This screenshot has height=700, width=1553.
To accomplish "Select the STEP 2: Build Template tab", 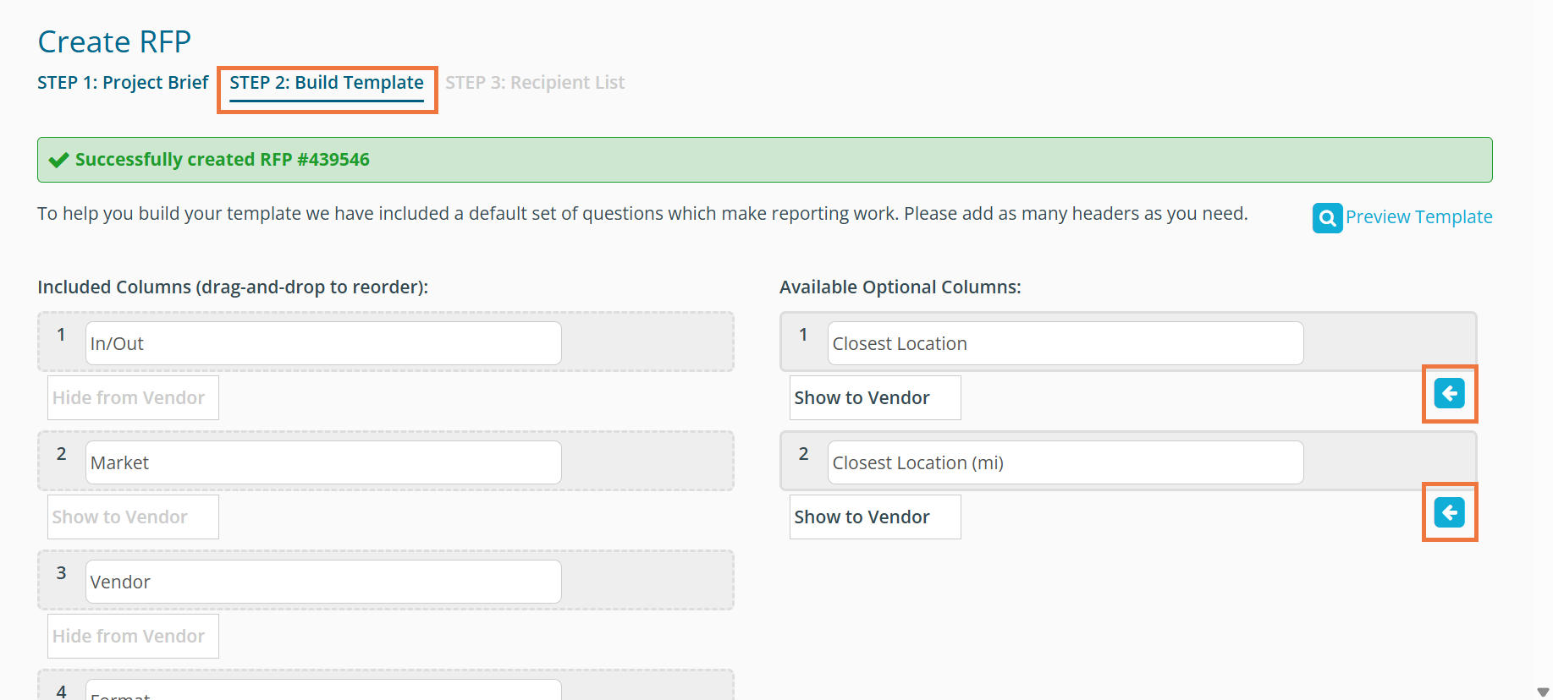I will pyautogui.click(x=327, y=83).
